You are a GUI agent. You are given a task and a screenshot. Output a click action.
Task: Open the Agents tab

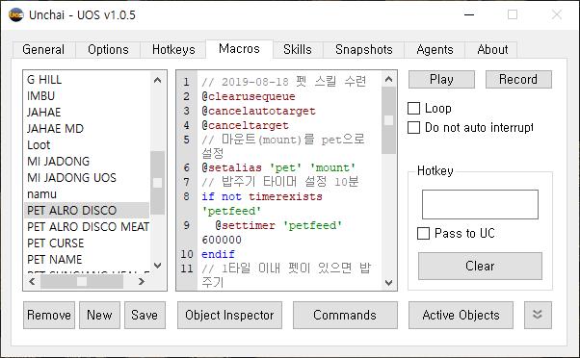(435, 50)
